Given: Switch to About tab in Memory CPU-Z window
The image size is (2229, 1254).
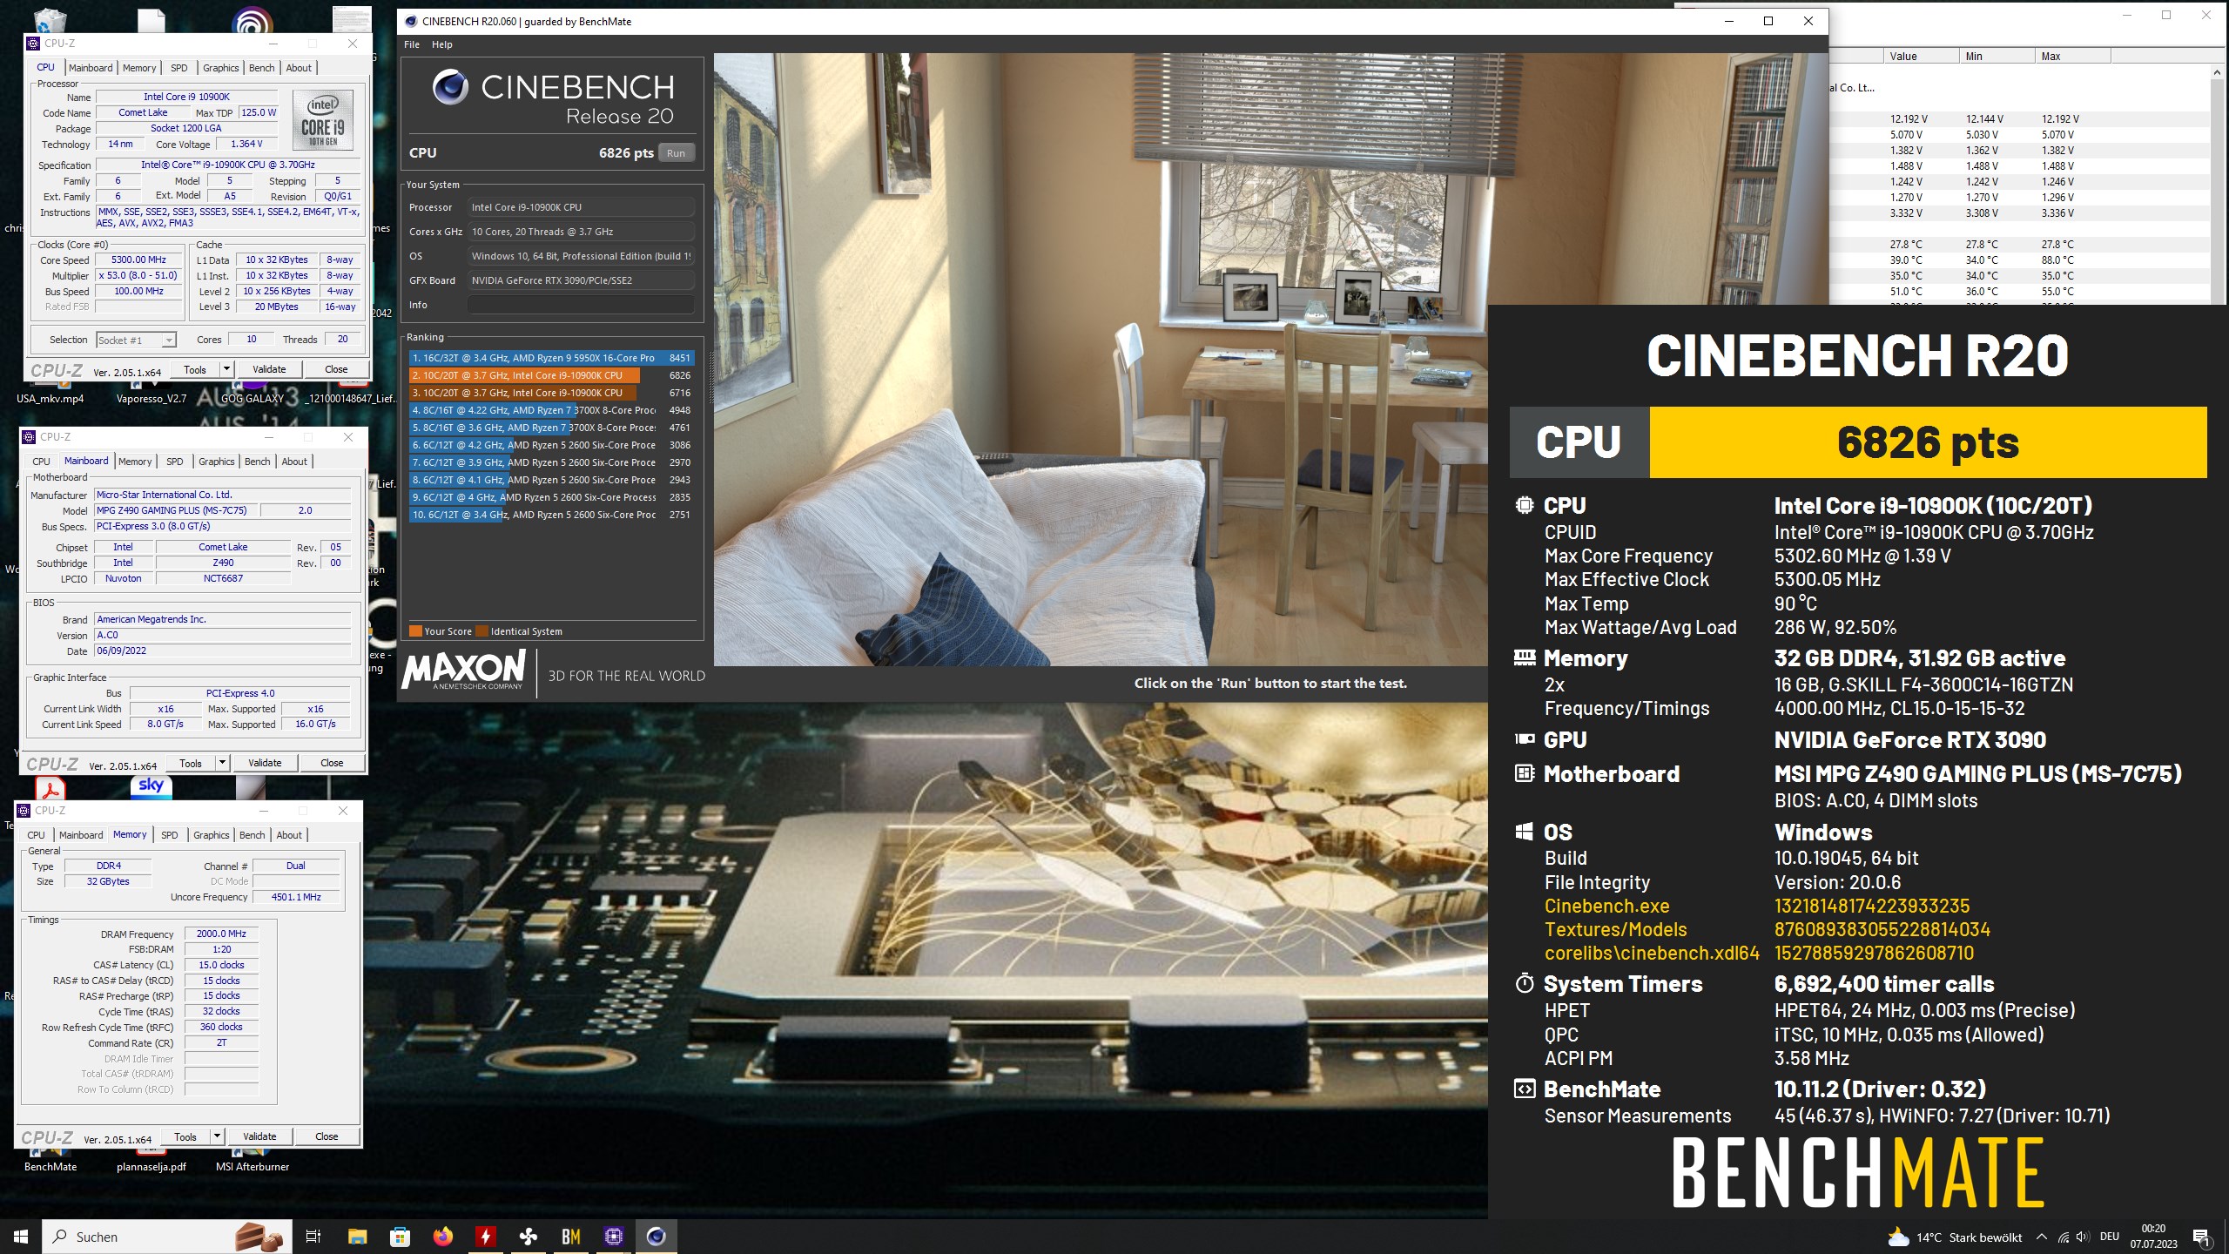Looking at the screenshot, I should click(x=289, y=835).
